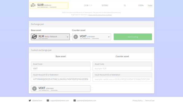183x102 pixels.
Task: Expand the VOXT dropdown chevron
Action: [x=109, y=37]
